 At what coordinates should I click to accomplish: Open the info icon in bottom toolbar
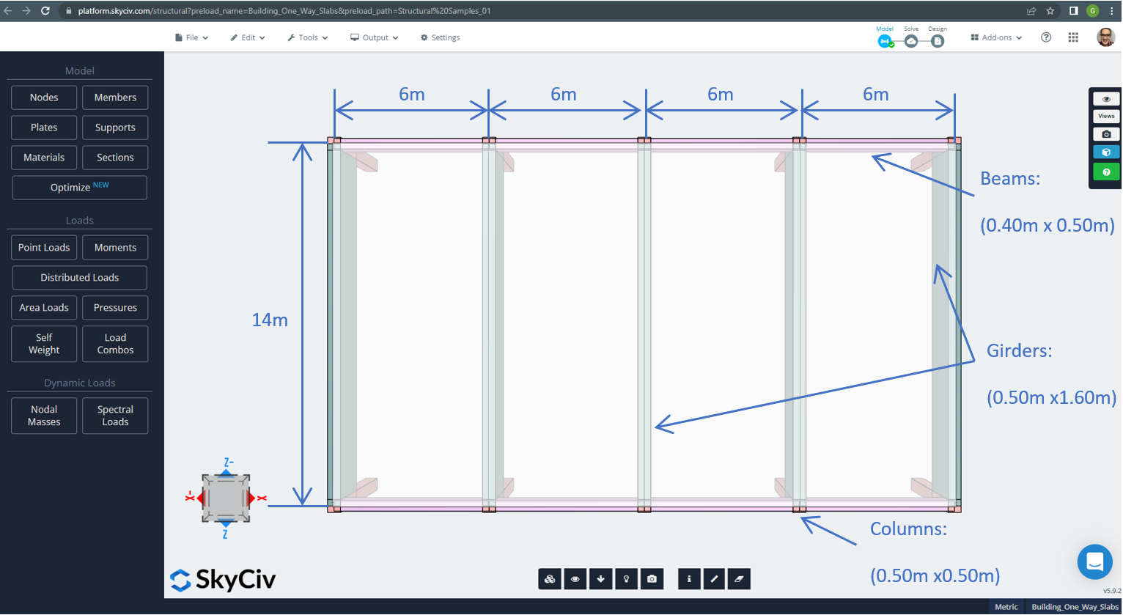(689, 579)
